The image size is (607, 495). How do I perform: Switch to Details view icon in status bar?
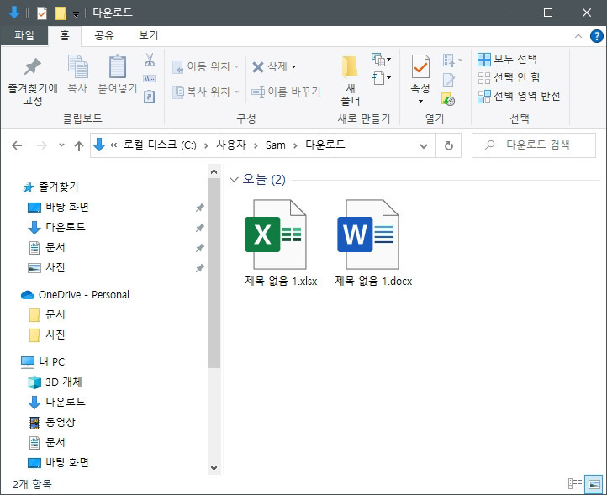pos(575,484)
